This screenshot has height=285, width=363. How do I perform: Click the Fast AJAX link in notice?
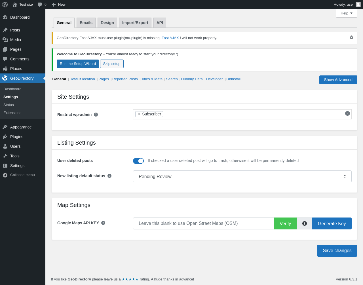pyautogui.click(x=170, y=38)
